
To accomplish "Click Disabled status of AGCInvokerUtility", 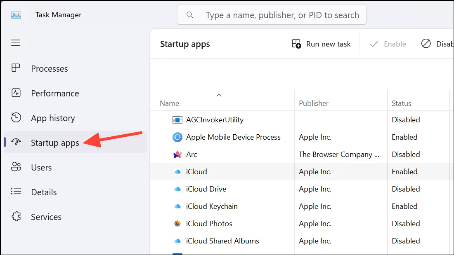I will point(406,120).
